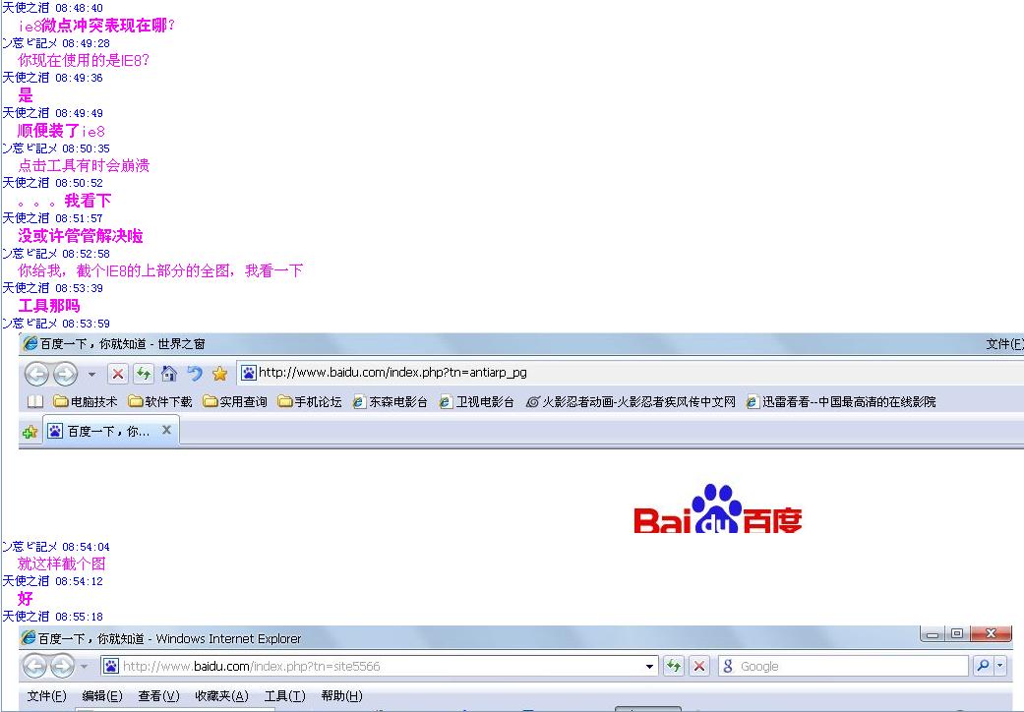The image size is (1024, 712).
Task: Click the red X stop icon in Internet Explorer
Action: tap(699, 667)
